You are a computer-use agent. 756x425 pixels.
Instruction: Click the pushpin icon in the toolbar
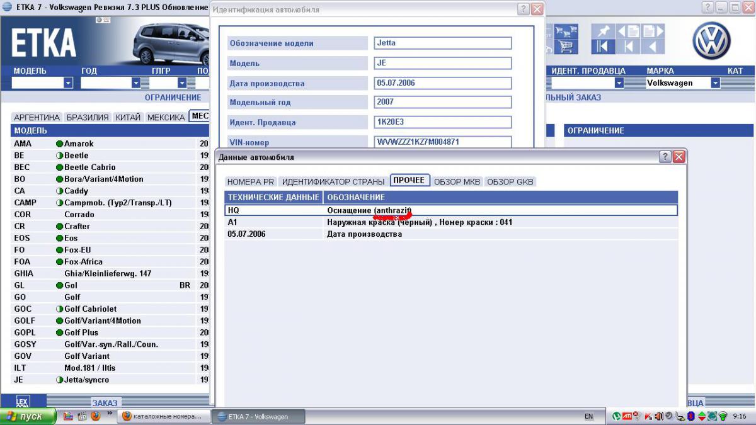pyautogui.click(x=604, y=31)
